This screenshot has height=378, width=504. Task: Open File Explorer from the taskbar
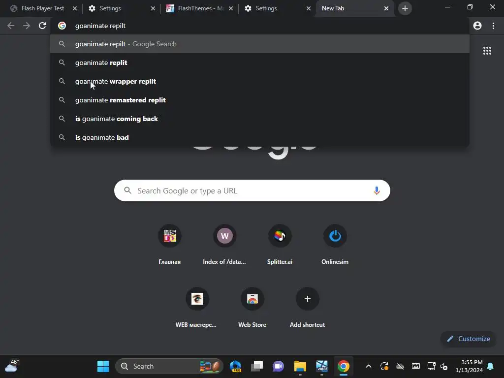300,366
